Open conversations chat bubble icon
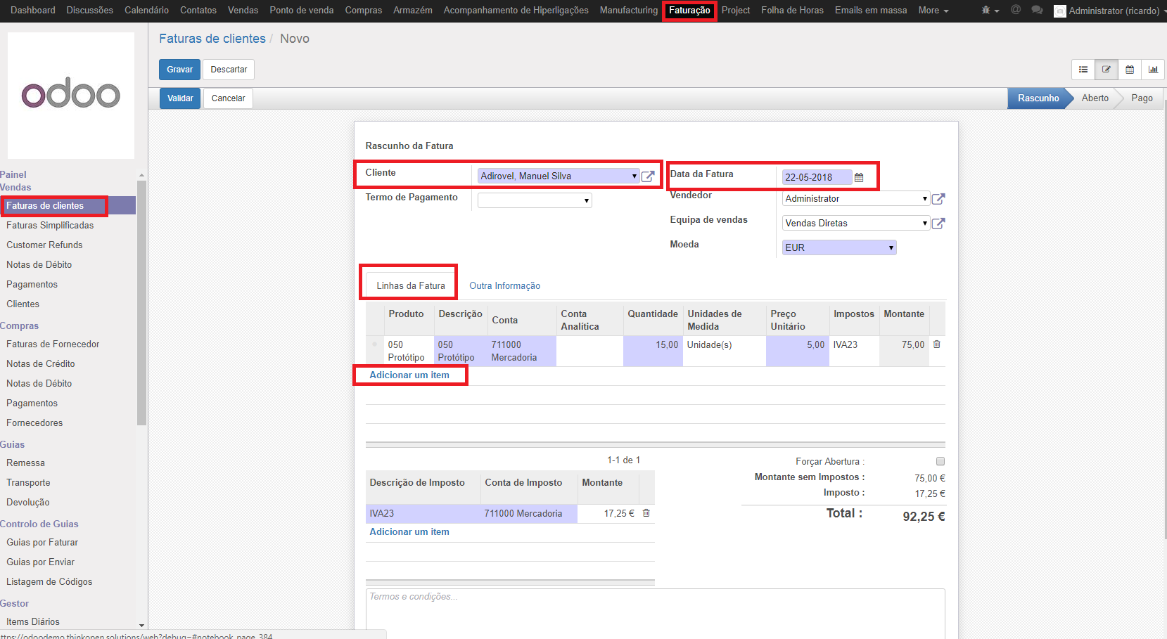The image size is (1167, 639). [1037, 11]
